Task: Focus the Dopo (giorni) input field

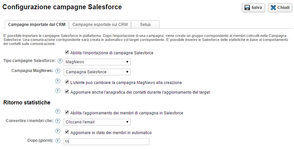Action: pyautogui.click(x=107, y=142)
